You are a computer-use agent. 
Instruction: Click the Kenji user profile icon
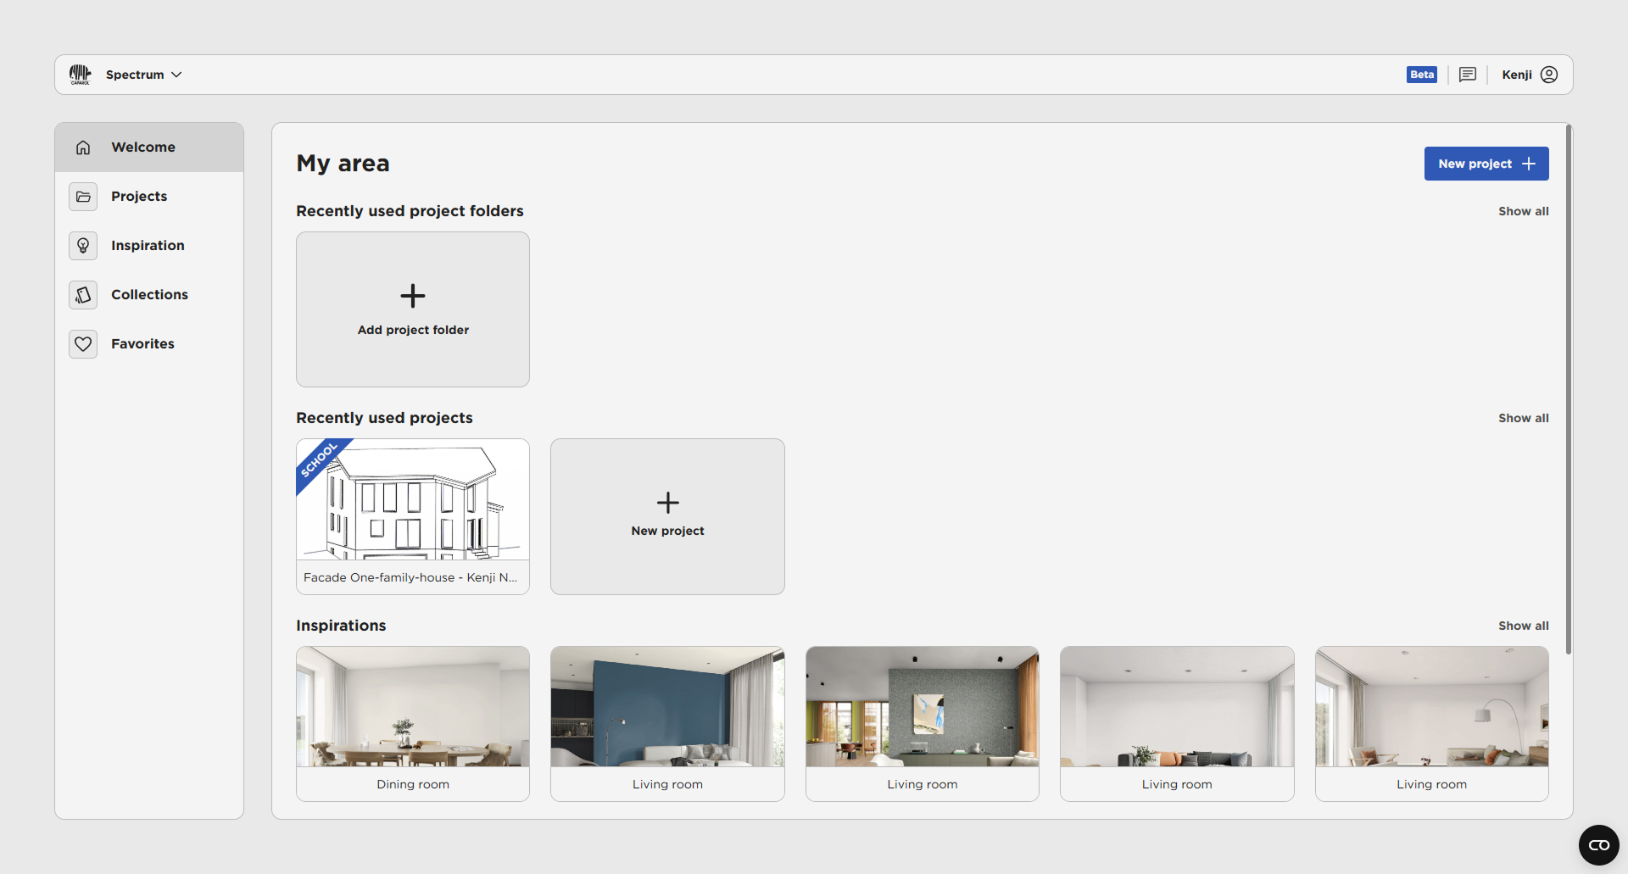coord(1549,75)
